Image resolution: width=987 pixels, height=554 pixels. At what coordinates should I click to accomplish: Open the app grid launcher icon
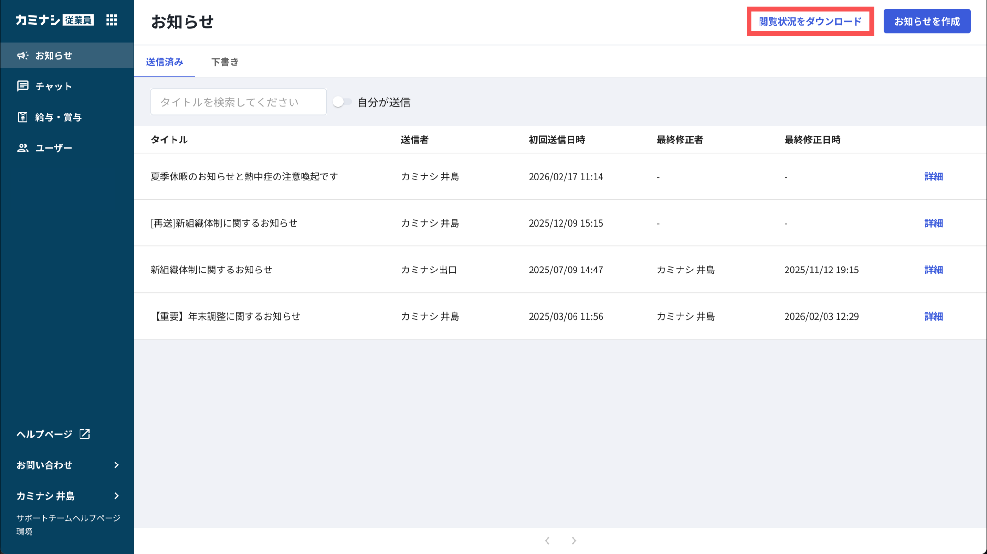(x=111, y=20)
